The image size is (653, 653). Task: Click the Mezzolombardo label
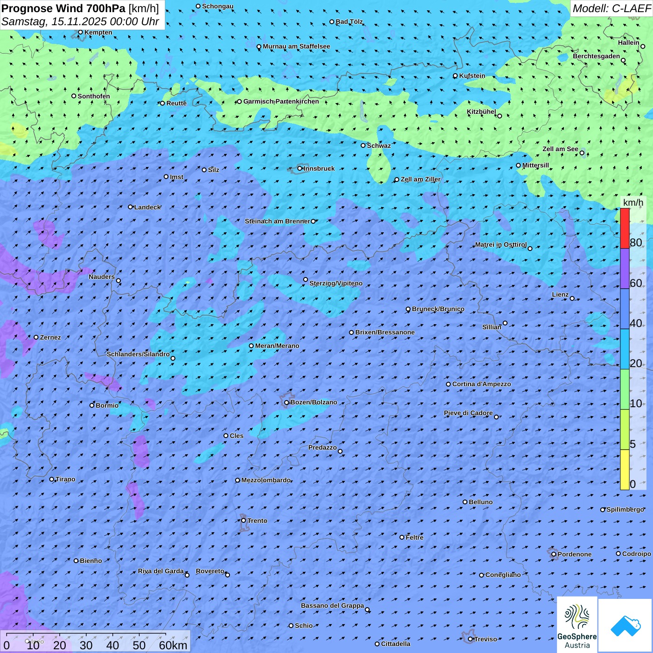click(x=266, y=480)
